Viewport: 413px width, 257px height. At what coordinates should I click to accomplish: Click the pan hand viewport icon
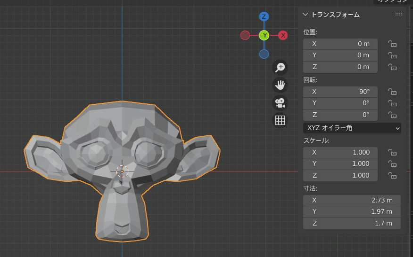pos(280,85)
